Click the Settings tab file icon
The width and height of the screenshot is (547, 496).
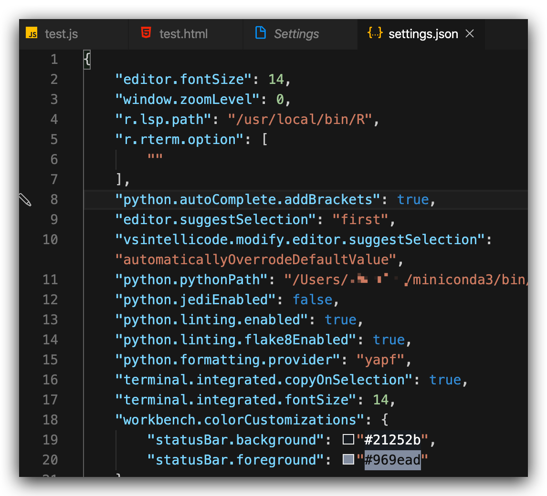260,33
